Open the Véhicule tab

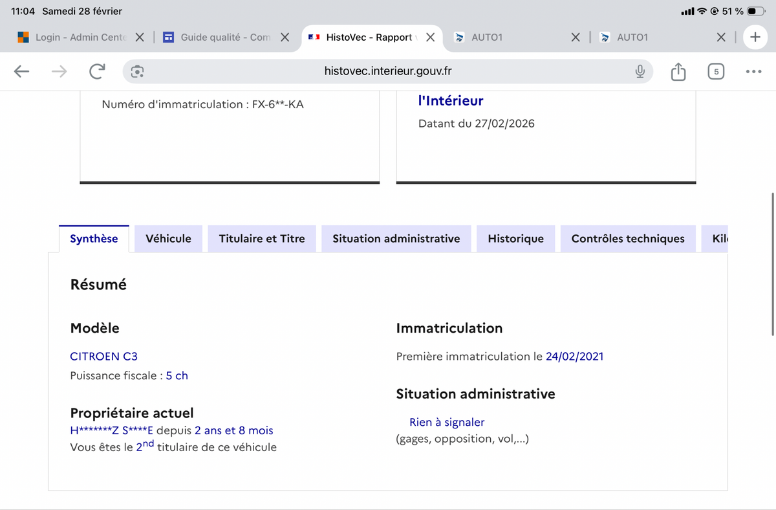coord(168,239)
